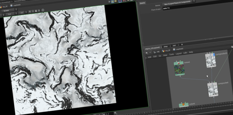Click the icy_hf path crumb above the viewer
The width and height of the screenshot is (233, 115).
coord(4,7)
